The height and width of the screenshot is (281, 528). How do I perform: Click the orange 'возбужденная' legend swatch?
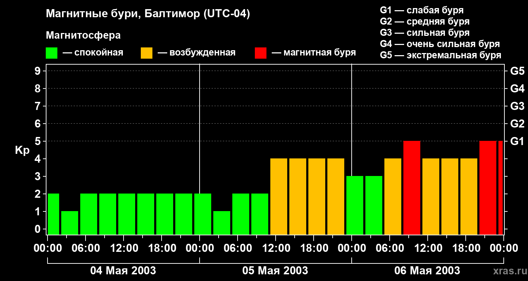pos(146,53)
